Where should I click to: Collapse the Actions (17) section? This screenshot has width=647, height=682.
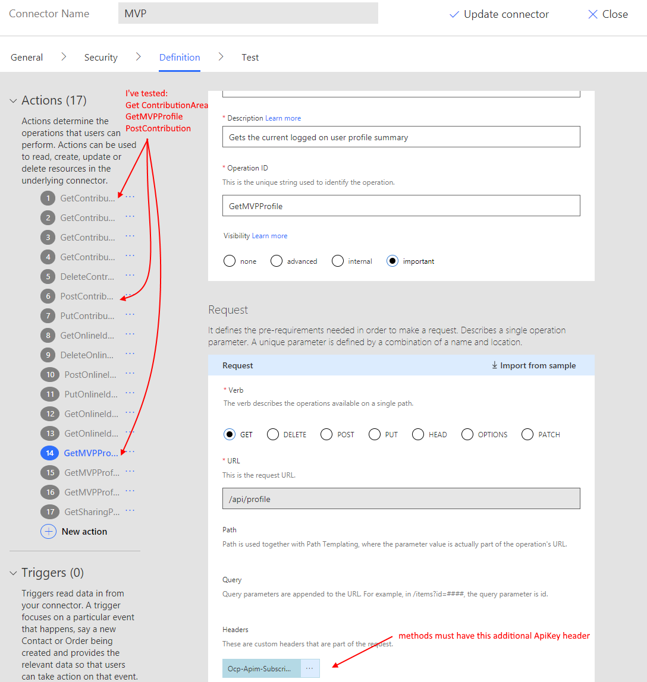click(13, 101)
